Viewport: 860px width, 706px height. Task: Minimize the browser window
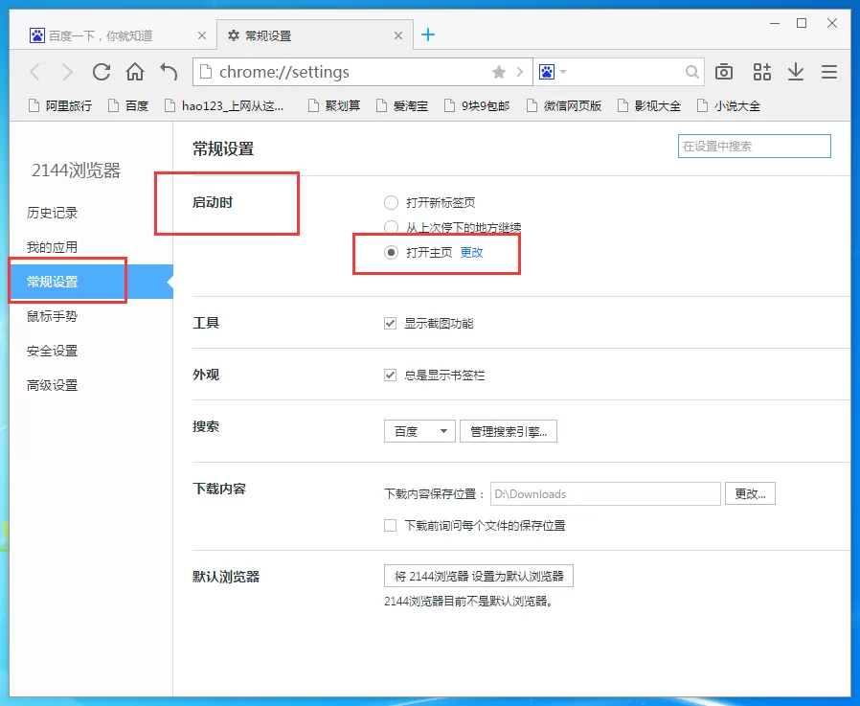775,24
